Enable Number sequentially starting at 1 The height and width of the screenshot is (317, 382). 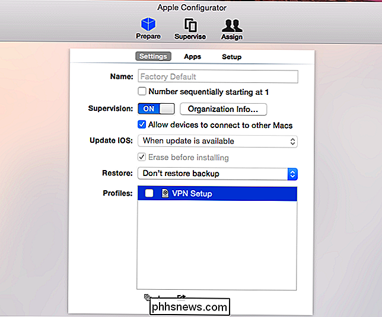coord(142,91)
